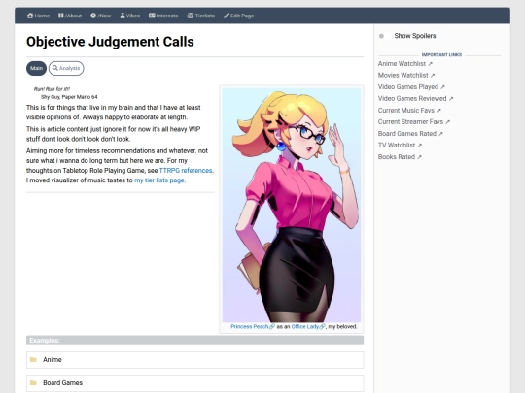The width and height of the screenshot is (525, 393).
Task: Open the Princess Peach caption link
Action: [x=250, y=326]
